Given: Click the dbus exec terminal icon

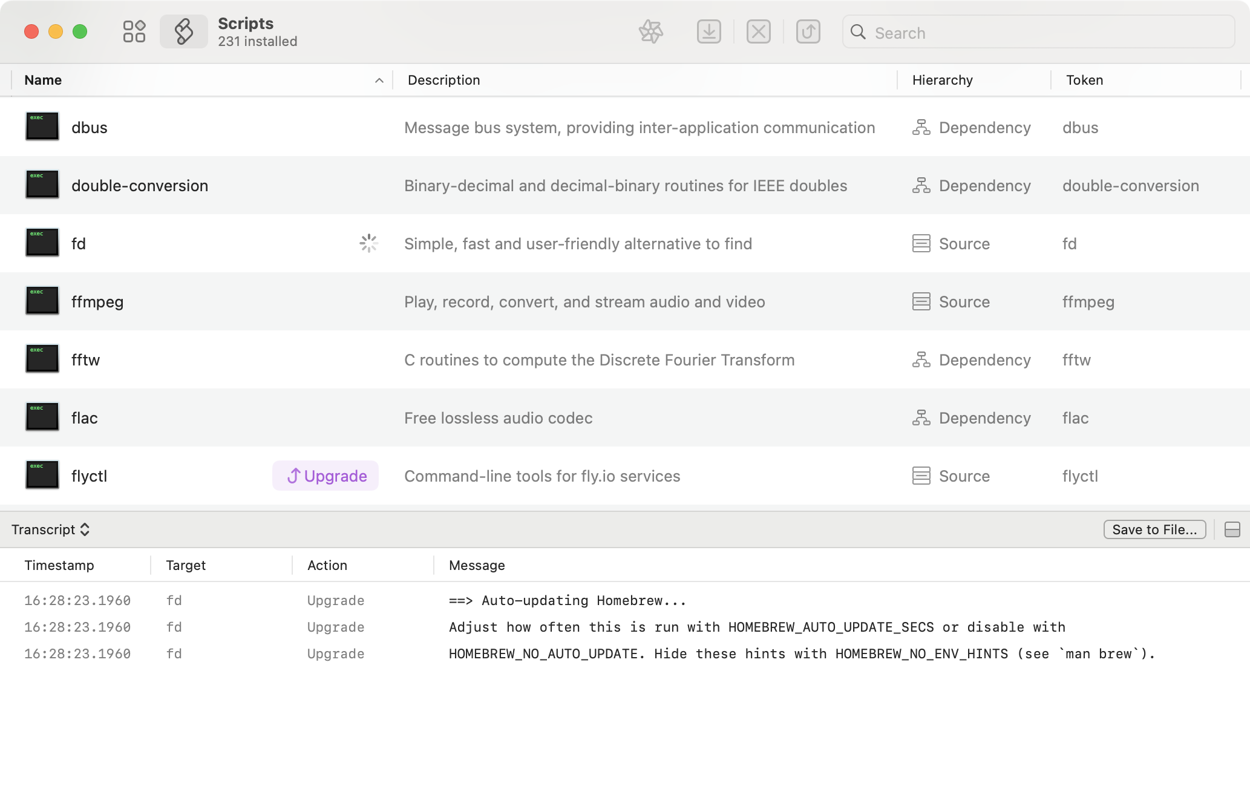Looking at the screenshot, I should click(x=42, y=126).
